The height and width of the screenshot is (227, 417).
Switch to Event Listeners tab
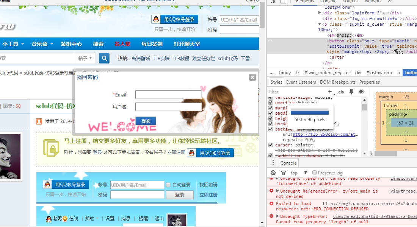click(301, 82)
